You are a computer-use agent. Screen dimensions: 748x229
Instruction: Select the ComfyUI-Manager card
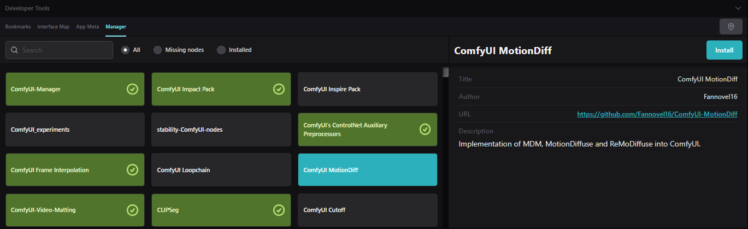pyautogui.click(x=75, y=89)
